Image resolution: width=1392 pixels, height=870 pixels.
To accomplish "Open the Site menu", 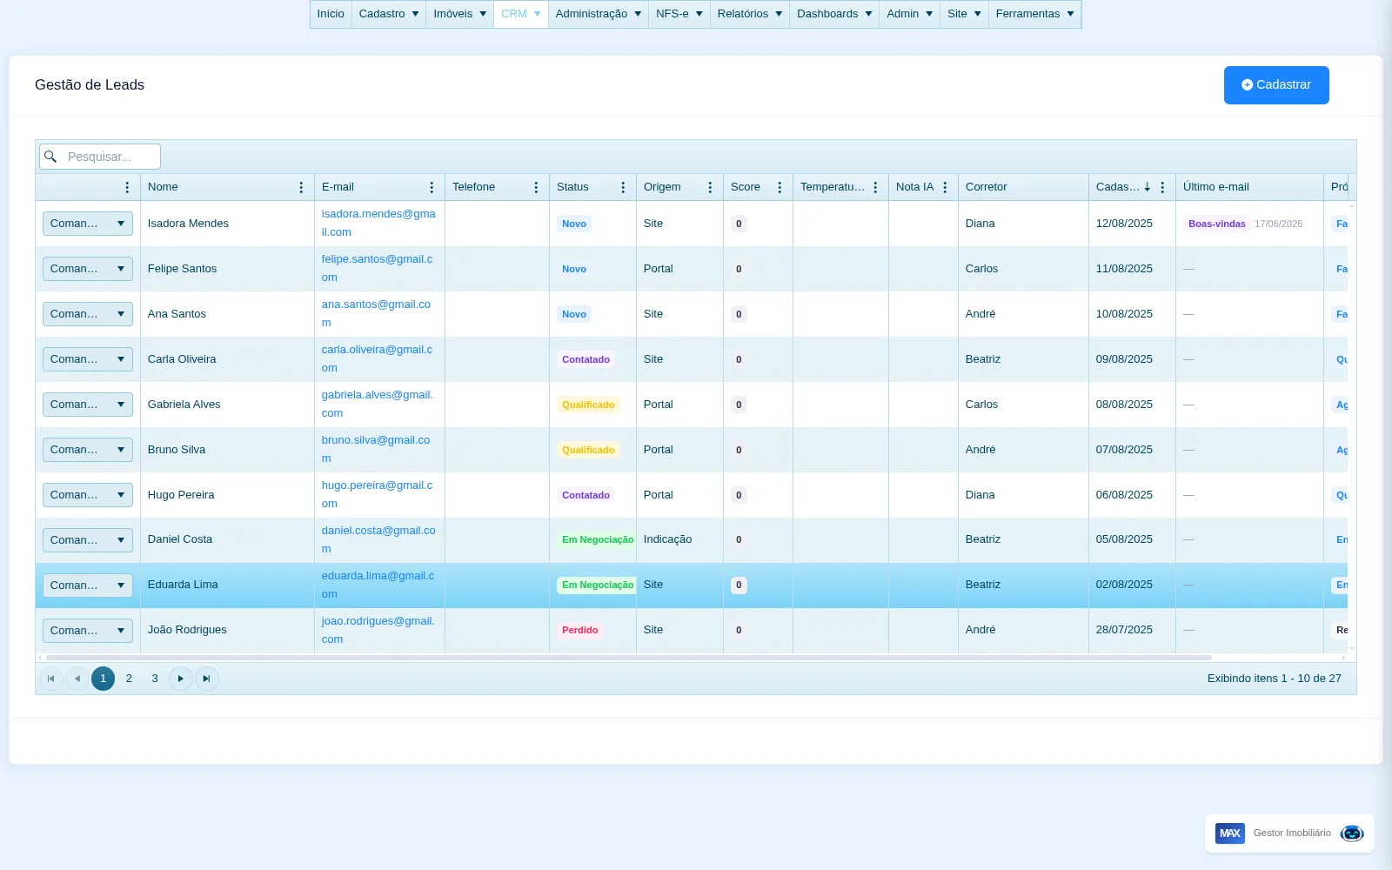I will pyautogui.click(x=964, y=14).
